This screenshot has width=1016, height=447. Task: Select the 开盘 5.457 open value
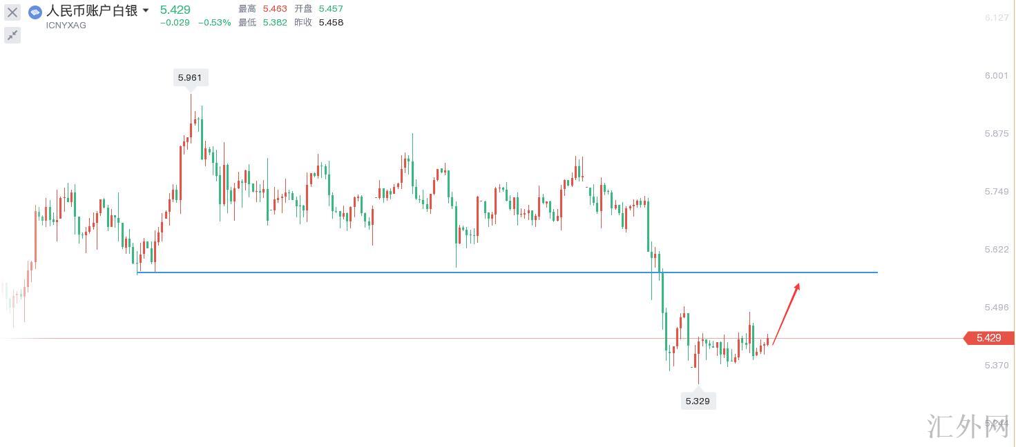(330, 9)
